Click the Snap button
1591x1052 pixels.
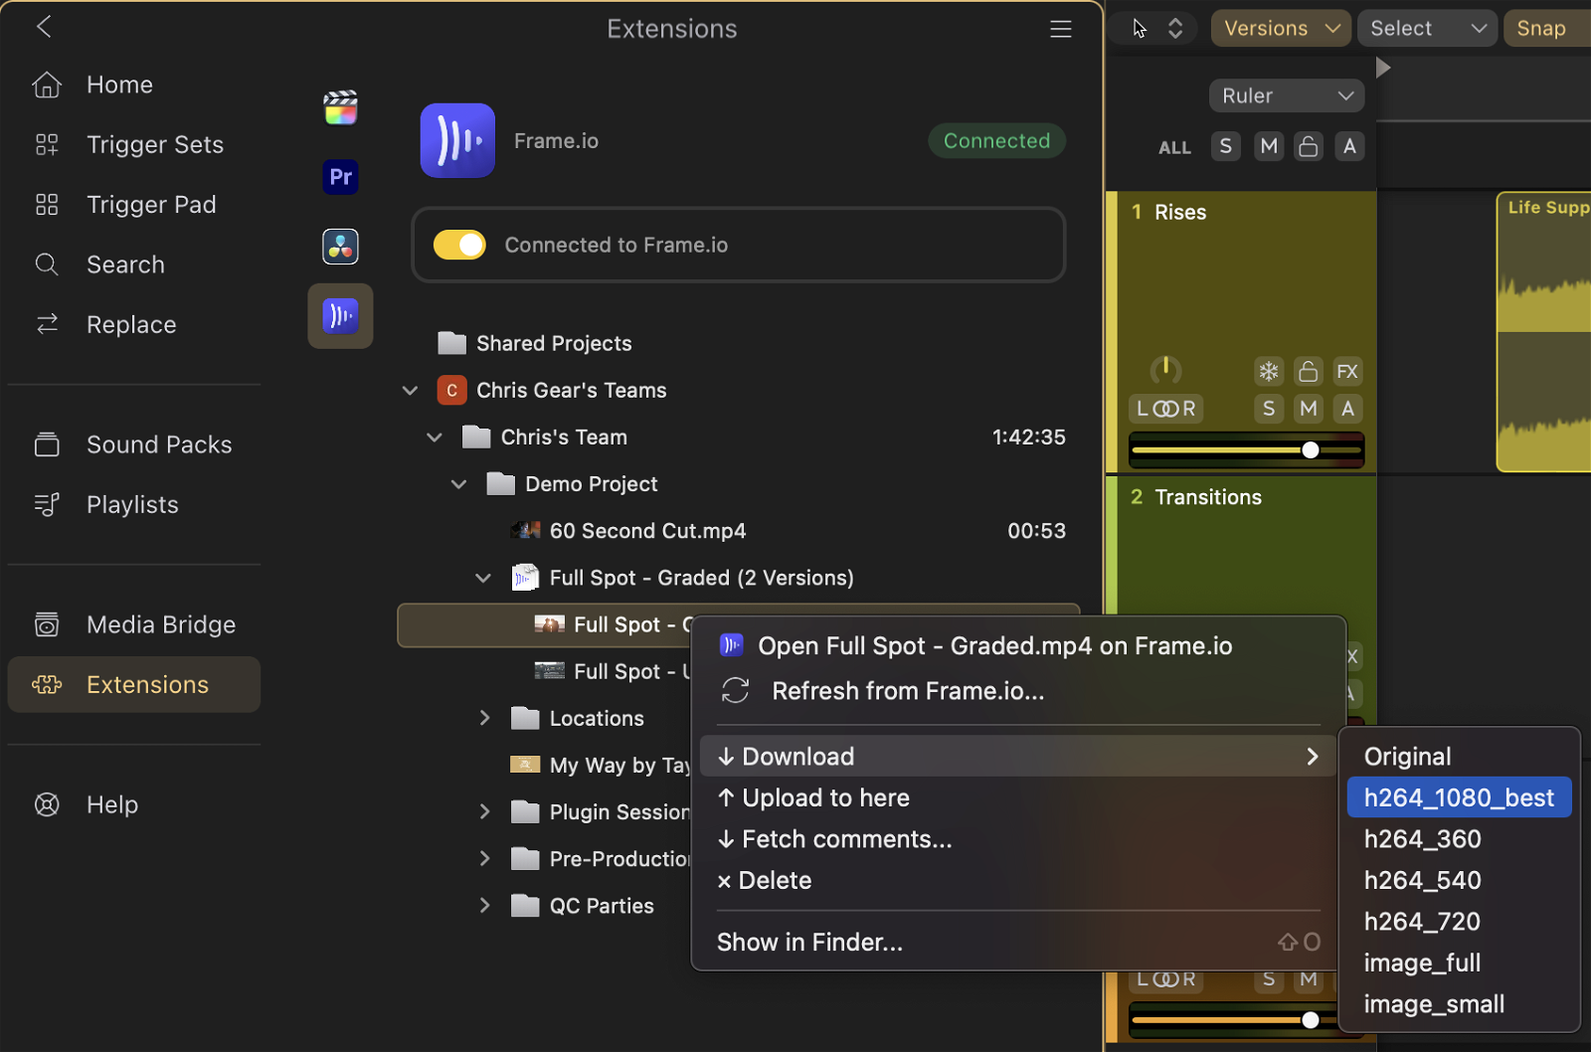[1547, 29]
